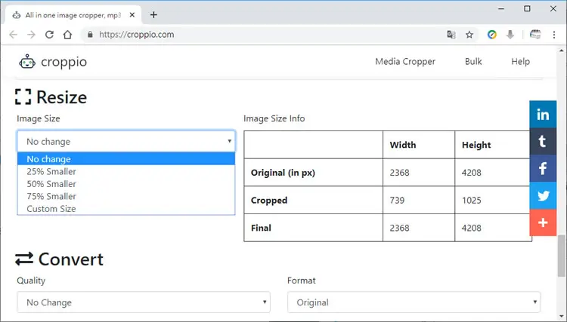Go to the Bulk page

473,62
